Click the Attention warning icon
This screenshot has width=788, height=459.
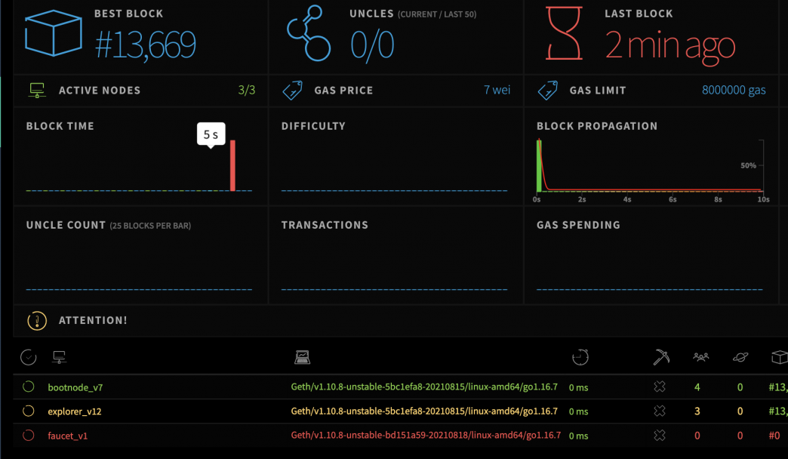36,320
